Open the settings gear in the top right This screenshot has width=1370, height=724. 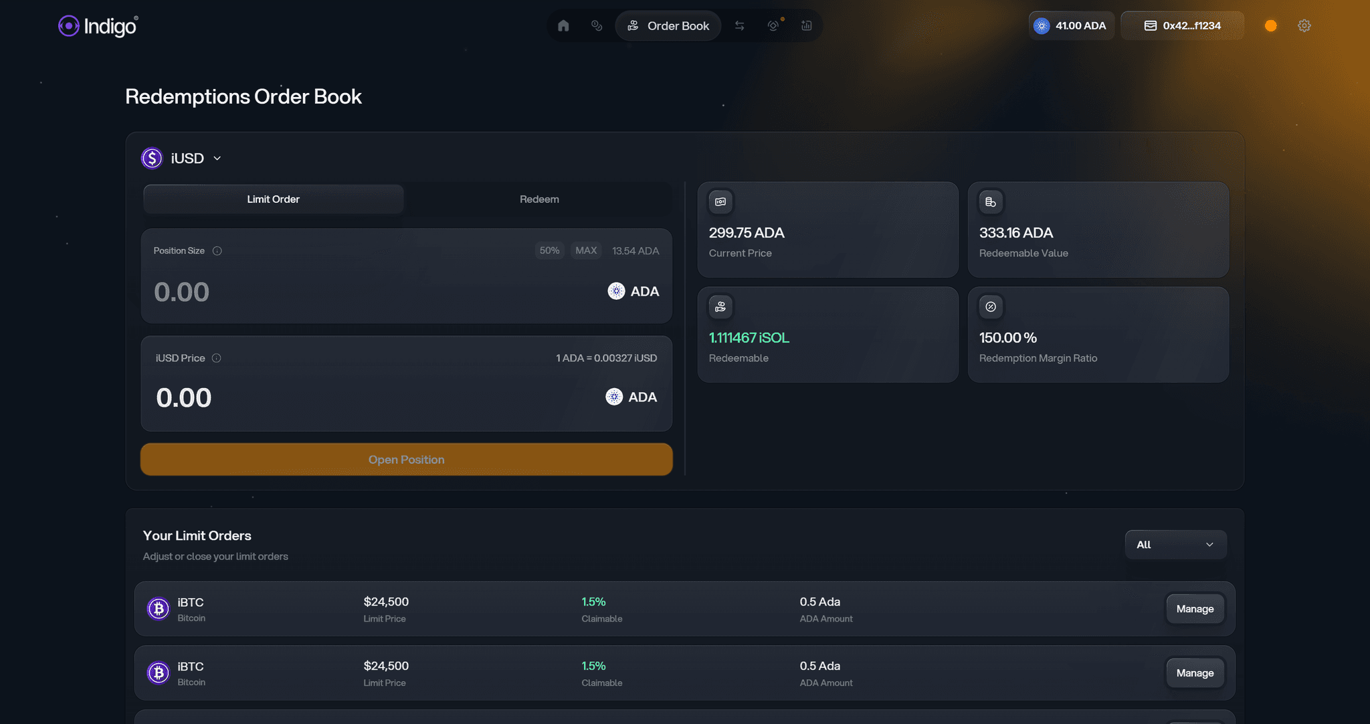(x=1303, y=25)
